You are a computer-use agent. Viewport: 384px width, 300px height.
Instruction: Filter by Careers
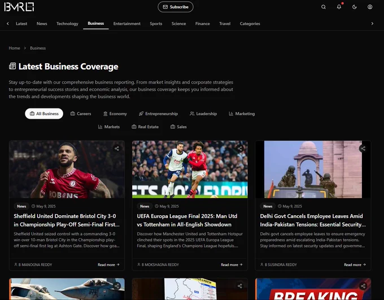(x=81, y=114)
